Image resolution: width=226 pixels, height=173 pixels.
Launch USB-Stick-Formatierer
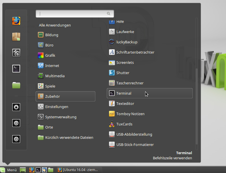pyautogui.click(x=150, y=144)
